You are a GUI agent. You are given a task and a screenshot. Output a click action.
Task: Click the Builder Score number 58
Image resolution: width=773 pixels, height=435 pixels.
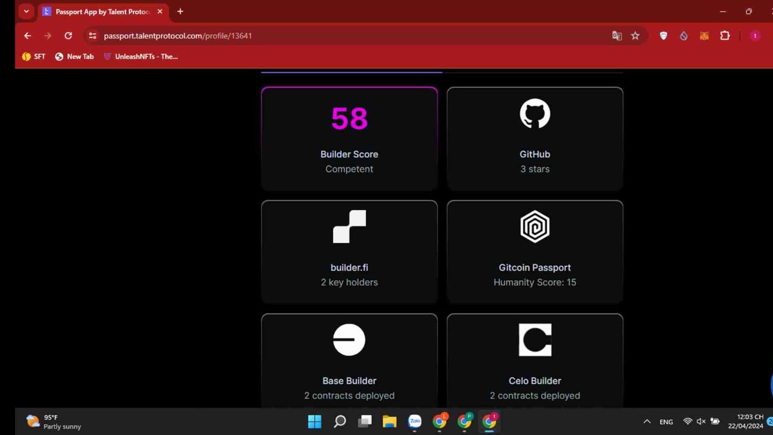349,118
